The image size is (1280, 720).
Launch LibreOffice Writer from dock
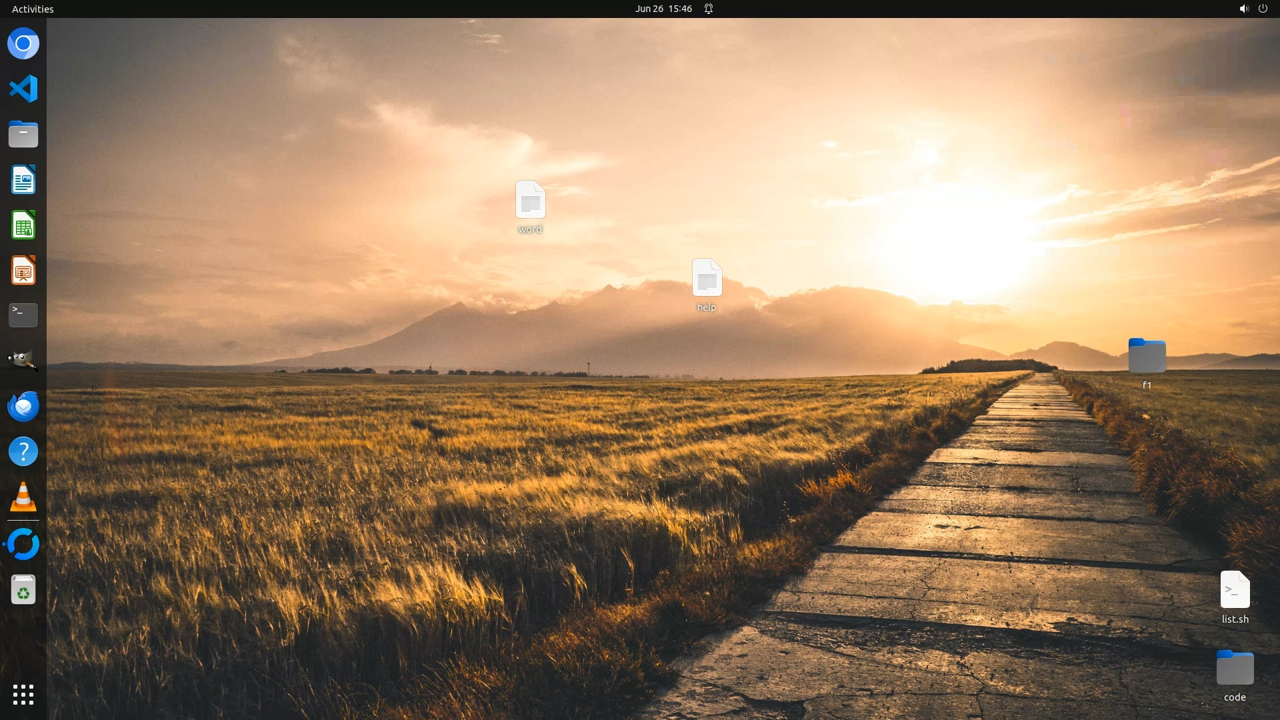[x=23, y=180]
